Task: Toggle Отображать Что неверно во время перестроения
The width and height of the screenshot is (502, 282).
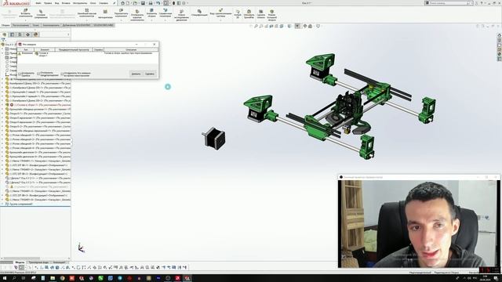Action: [x=62, y=74]
